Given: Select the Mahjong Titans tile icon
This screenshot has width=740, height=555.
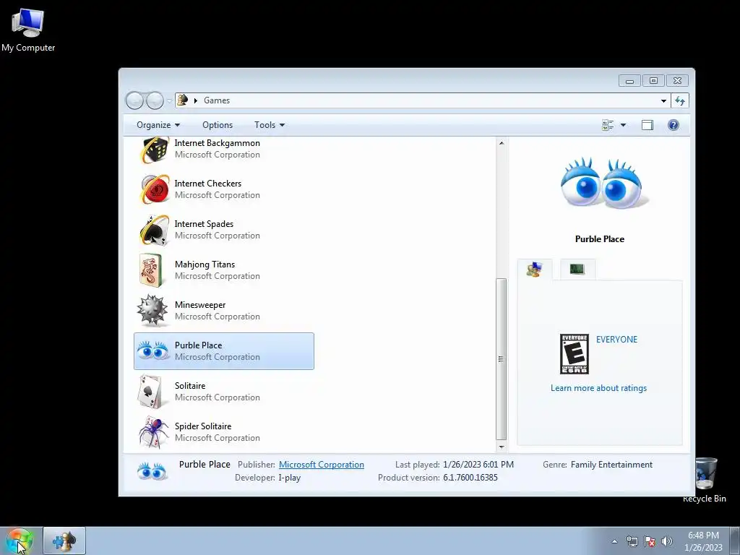Looking at the screenshot, I should [151, 270].
